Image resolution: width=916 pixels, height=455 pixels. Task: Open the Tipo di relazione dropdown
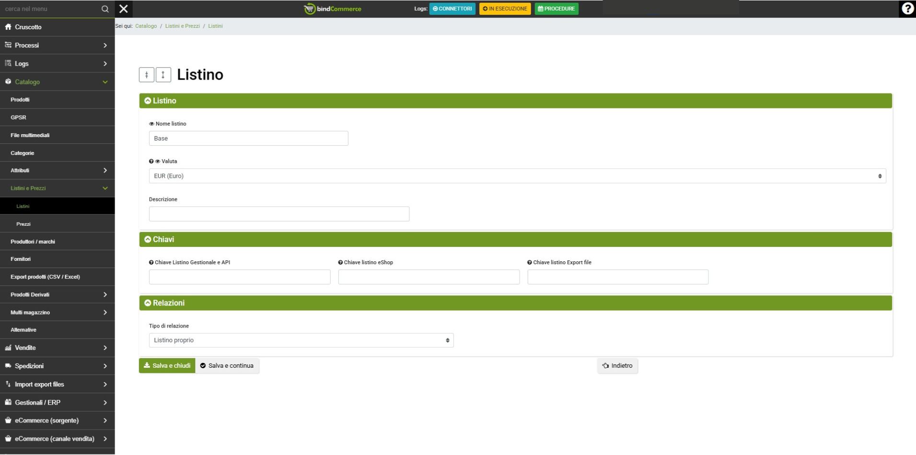301,340
